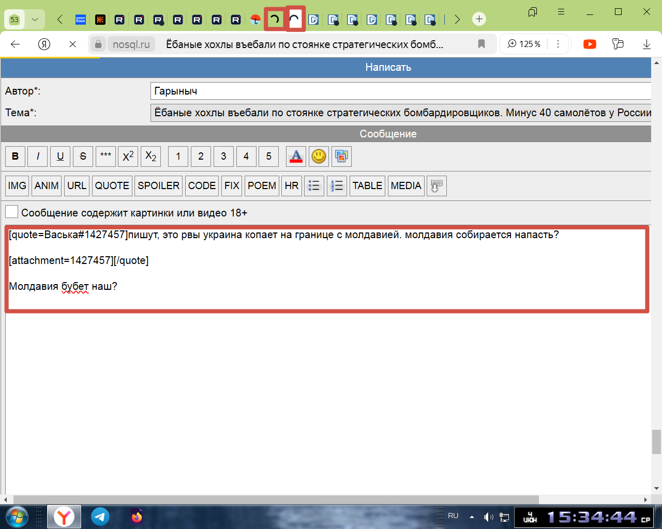Open Telegram from the taskbar
This screenshot has width=662, height=529.
100,516
